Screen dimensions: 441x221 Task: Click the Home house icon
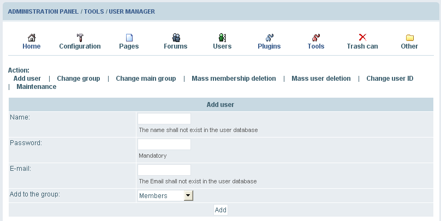coord(32,38)
